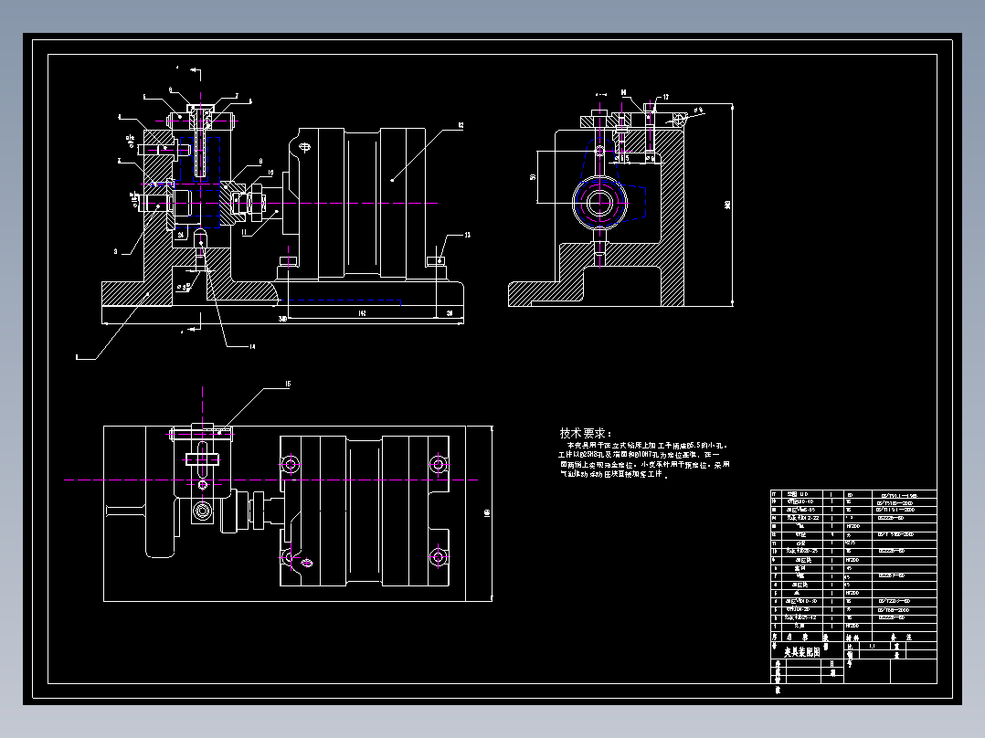
Task: Select the 50 dimension in the section view
Action: pyautogui.click(x=534, y=176)
